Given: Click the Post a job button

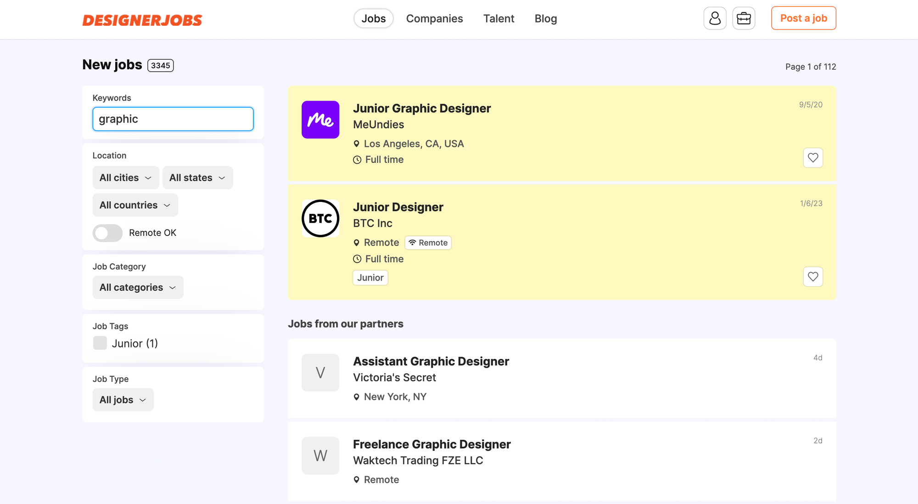Looking at the screenshot, I should coord(803,18).
